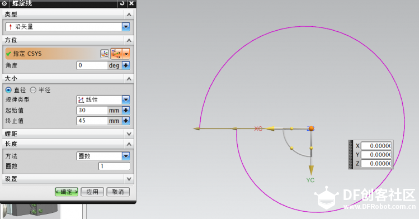Select the 半径 radio button
The height and width of the screenshot is (219, 419).
pyautogui.click(x=33, y=90)
